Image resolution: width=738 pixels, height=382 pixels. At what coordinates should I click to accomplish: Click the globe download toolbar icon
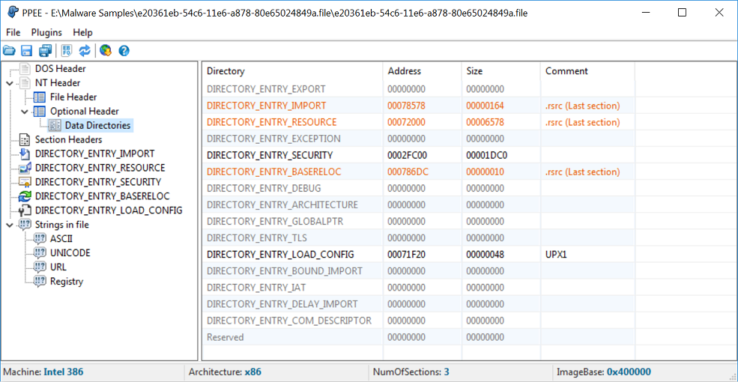106,50
